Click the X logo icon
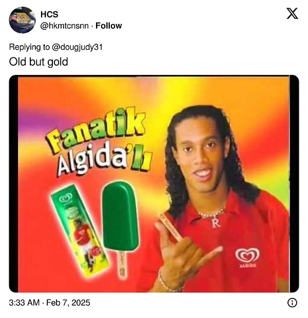Screen dimensions: 308x318 [292, 13]
